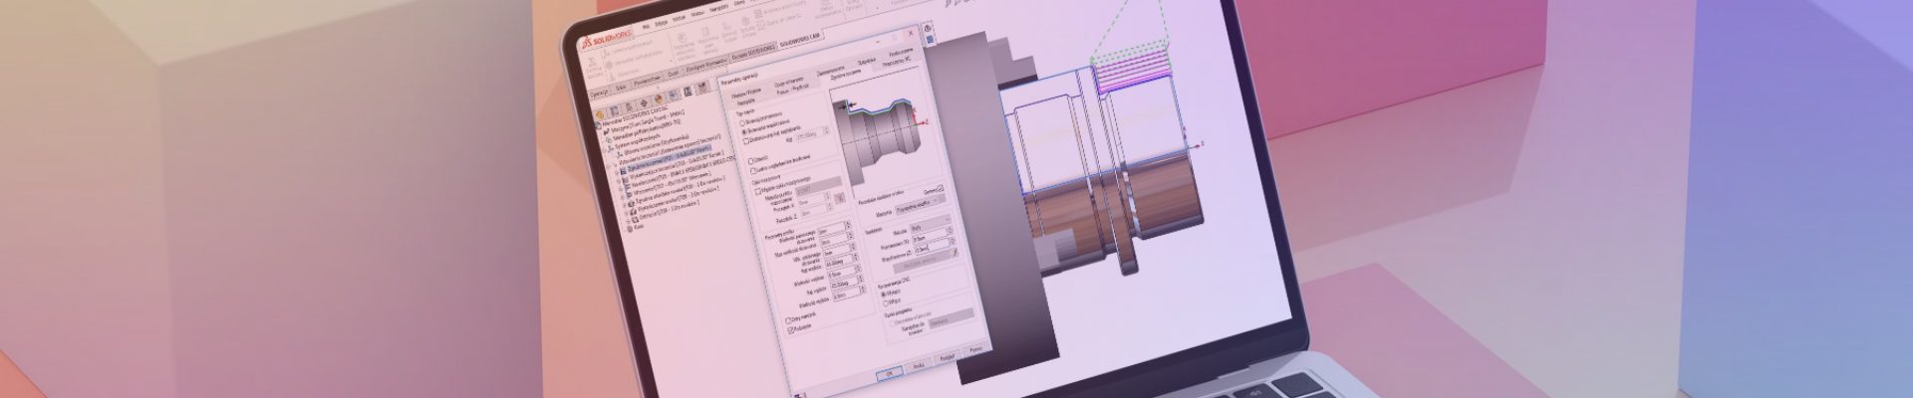Image resolution: width=1913 pixels, height=398 pixels.
Task: Click the SOLIDWORKS logo in the title bar
Action: pyautogui.click(x=608, y=41)
